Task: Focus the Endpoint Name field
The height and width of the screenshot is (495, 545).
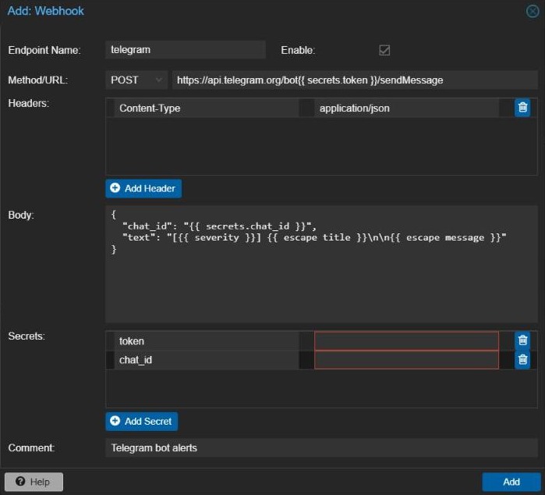Action: pyautogui.click(x=186, y=50)
